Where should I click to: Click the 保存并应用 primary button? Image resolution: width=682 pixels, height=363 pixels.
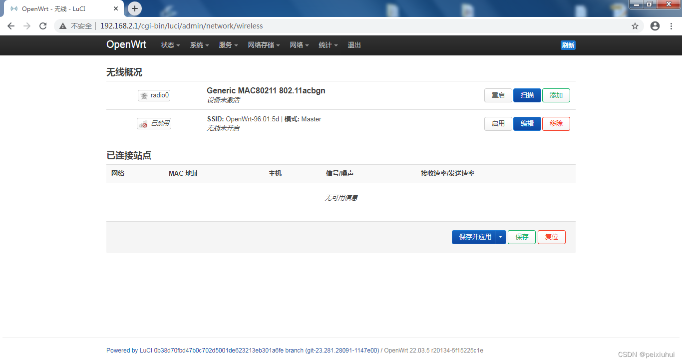tap(474, 237)
